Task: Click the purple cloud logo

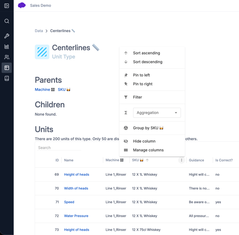Action: click(22, 5)
